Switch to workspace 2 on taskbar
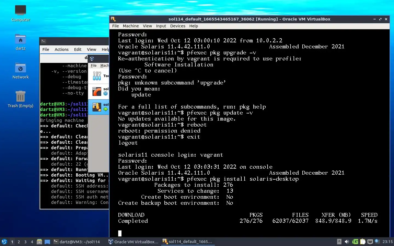Viewport: 394px width, 246px height. (x=19, y=242)
